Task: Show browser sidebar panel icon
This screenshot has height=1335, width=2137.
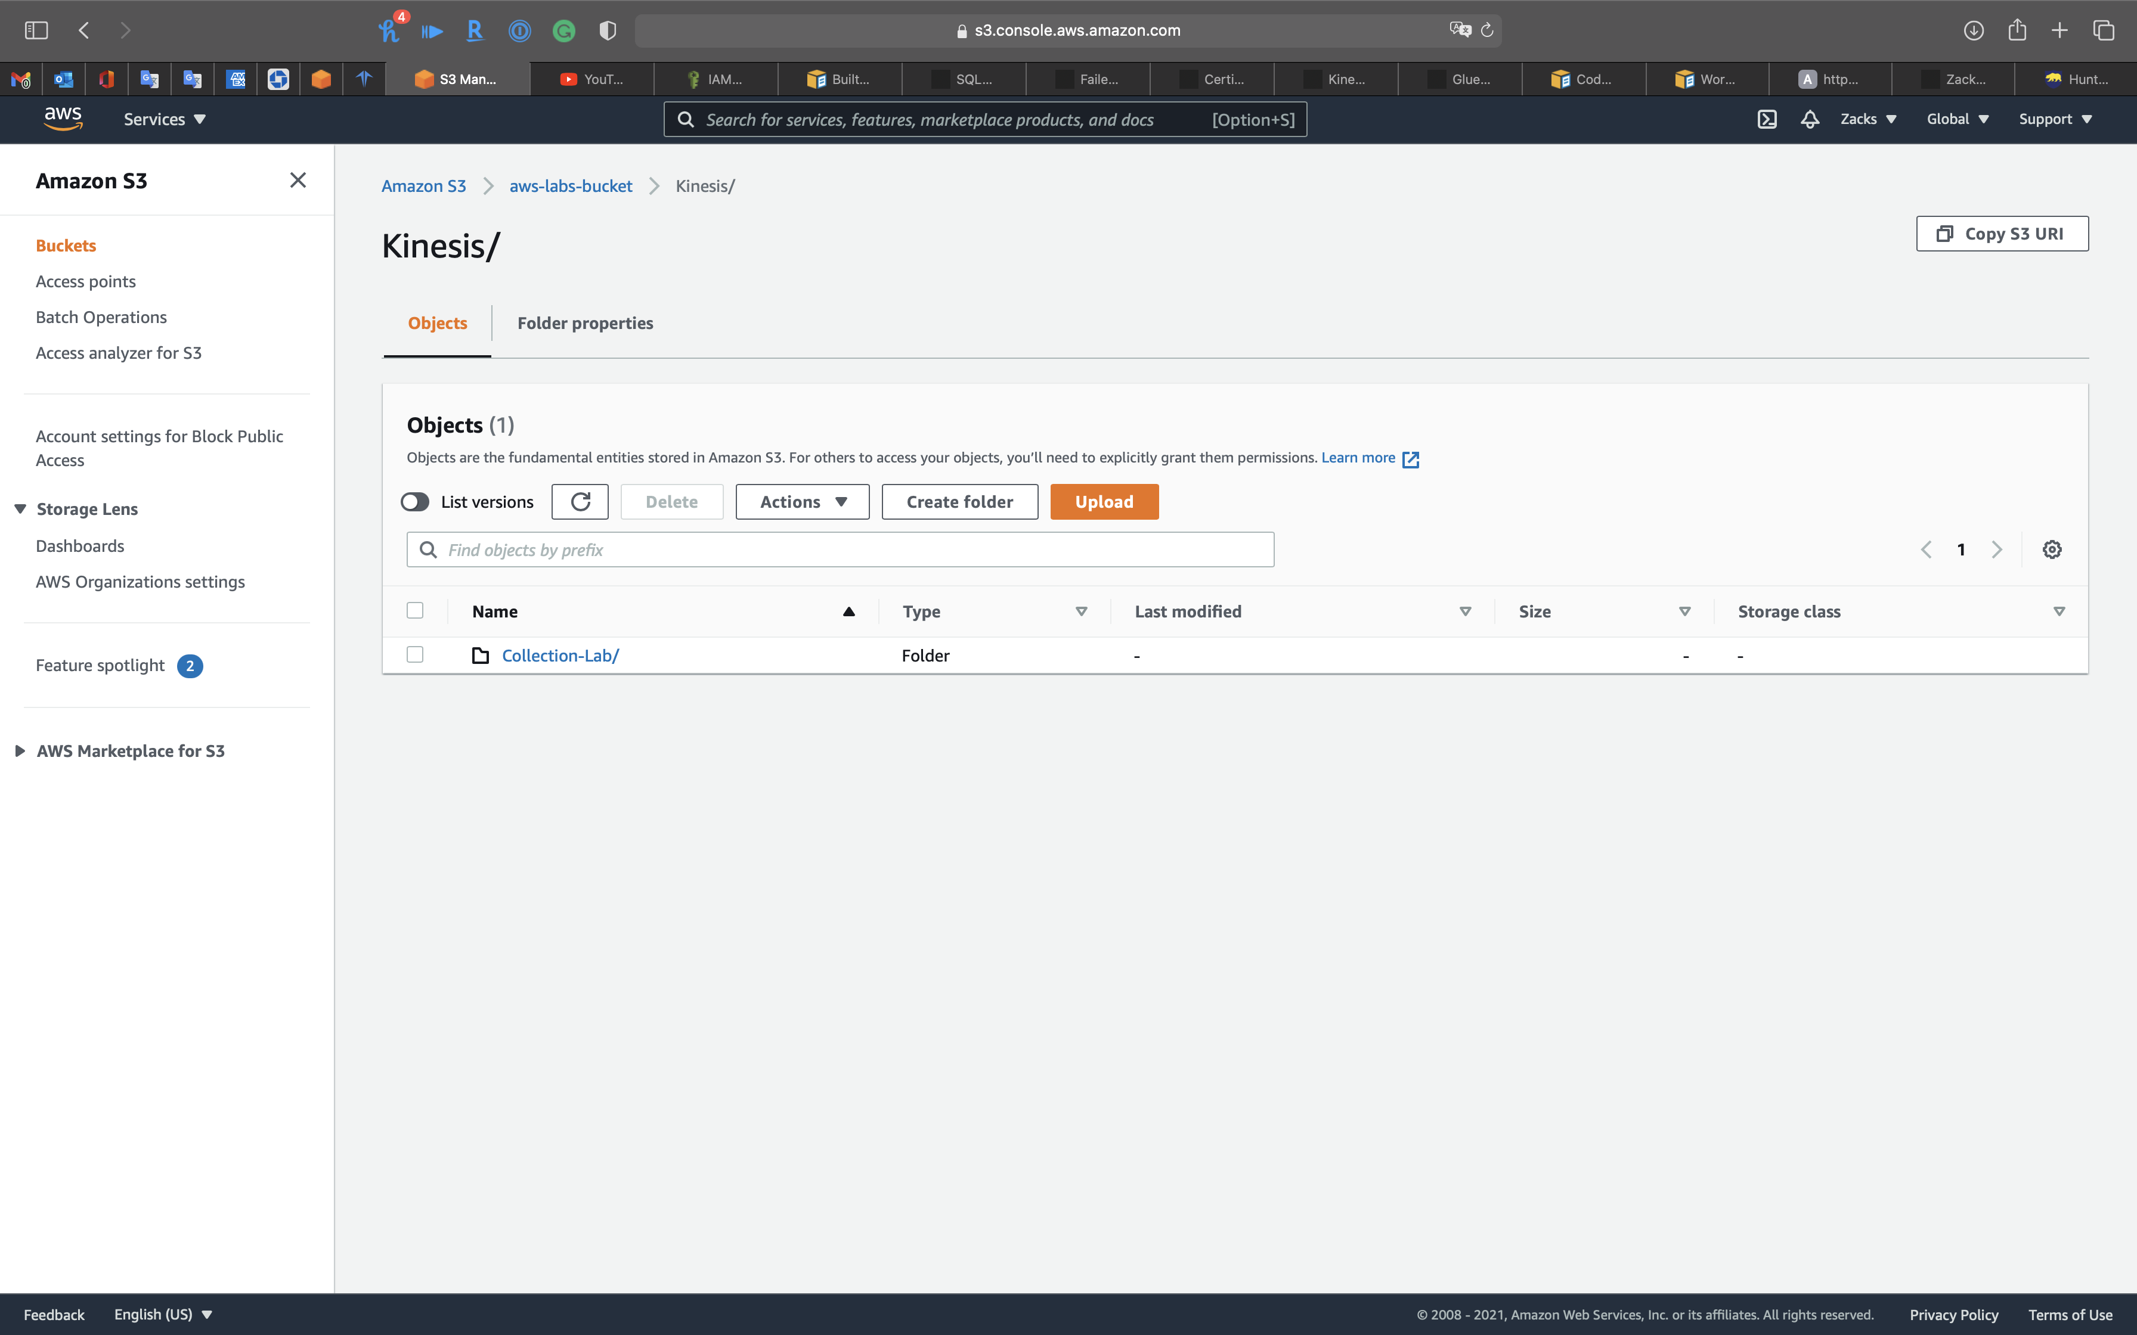Action: 36,31
